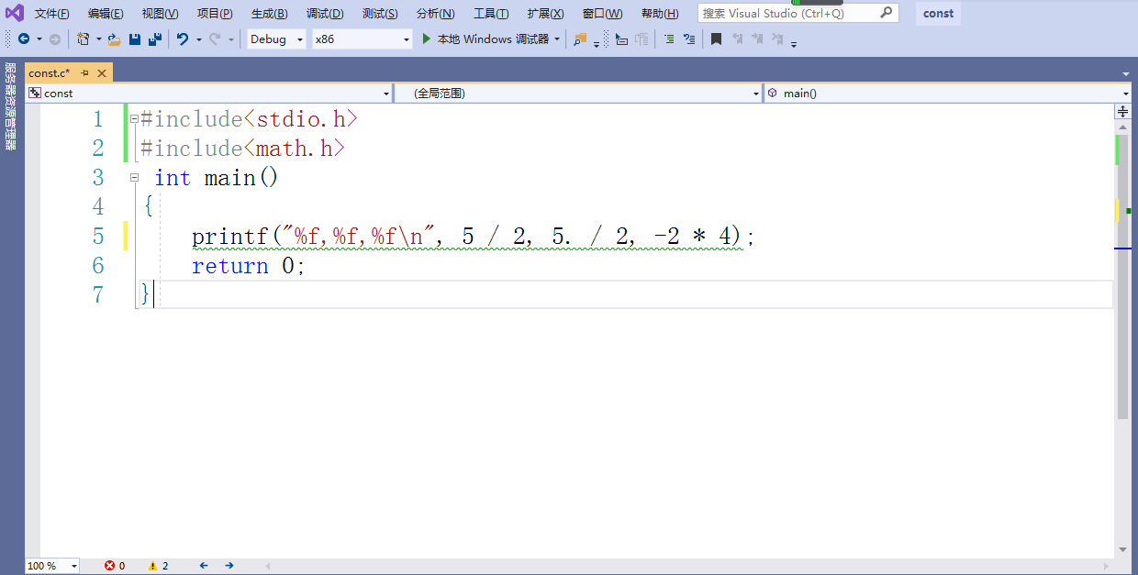Expand the debugger target dropdown arrow
Viewport: 1138px width, 575px height.
557,39
